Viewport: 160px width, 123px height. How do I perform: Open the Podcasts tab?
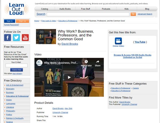[x=106, y=9]
